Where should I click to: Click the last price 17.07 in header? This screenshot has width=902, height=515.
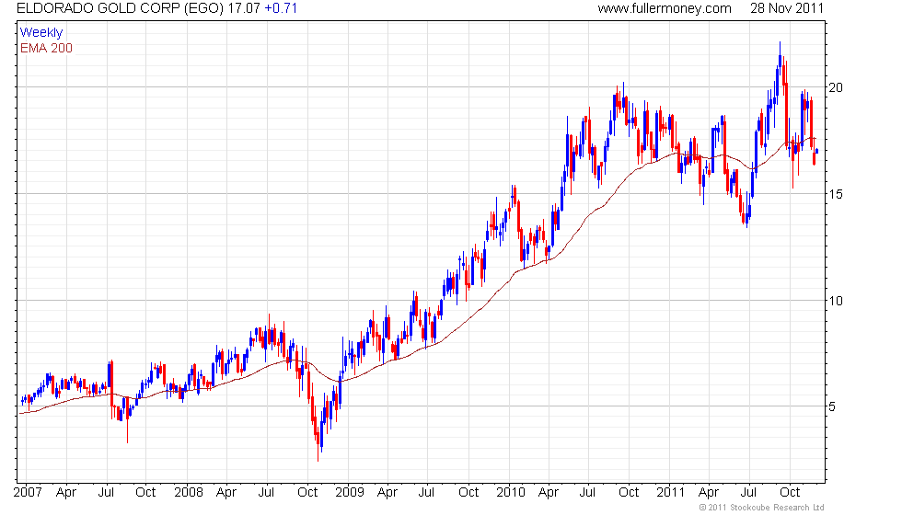(x=244, y=8)
